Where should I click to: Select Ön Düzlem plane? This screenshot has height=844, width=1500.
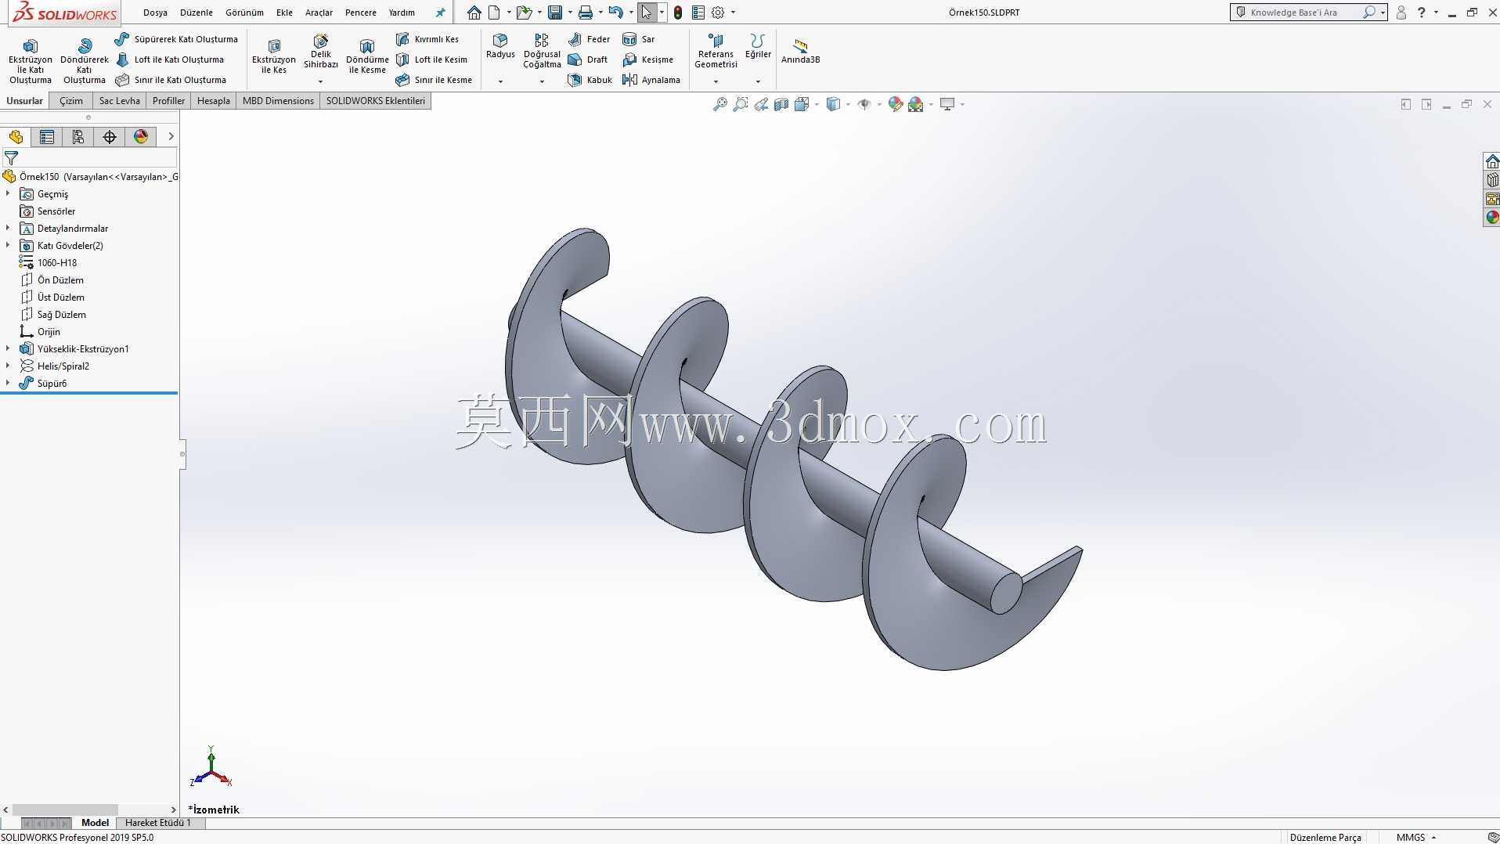click(60, 280)
